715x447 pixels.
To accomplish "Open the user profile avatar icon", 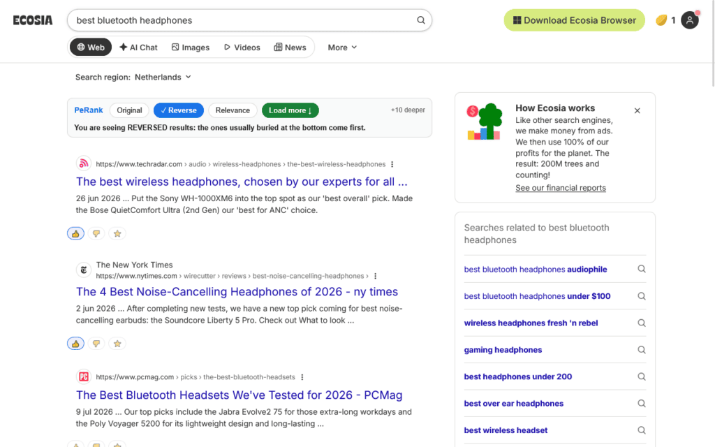I will 689,20.
